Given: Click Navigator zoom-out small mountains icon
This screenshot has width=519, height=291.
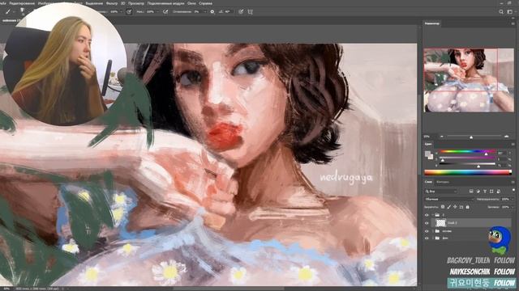Looking at the screenshot, I should coord(441,137).
